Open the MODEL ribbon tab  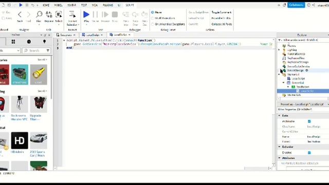(58, 5)
